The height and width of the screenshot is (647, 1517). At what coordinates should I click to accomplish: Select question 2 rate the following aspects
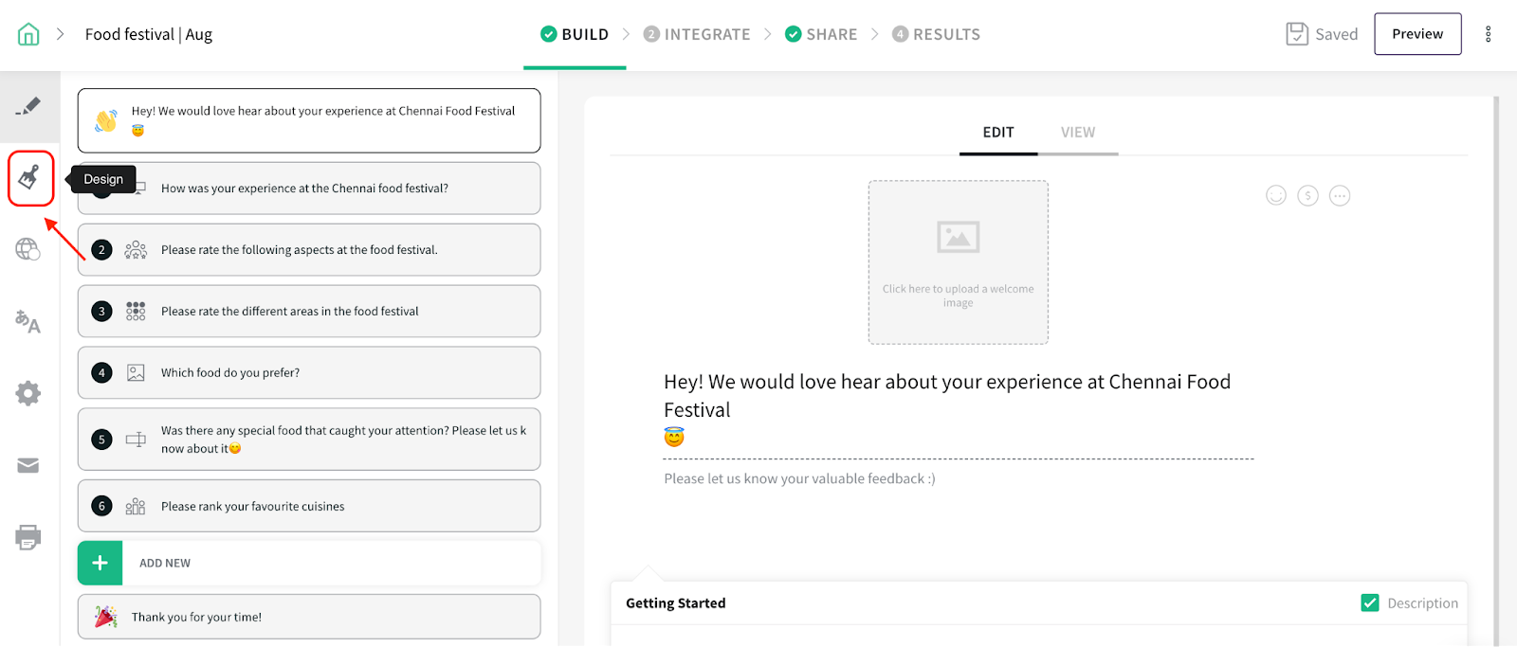pos(309,250)
